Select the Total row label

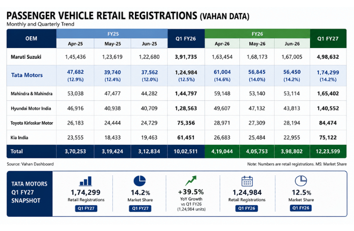[x=17, y=151]
